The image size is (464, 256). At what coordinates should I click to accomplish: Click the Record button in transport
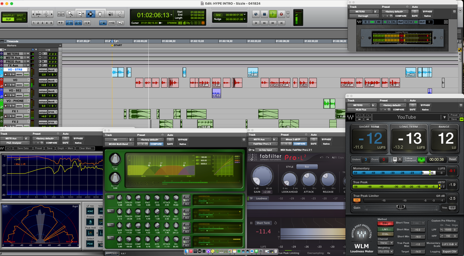click(x=281, y=14)
